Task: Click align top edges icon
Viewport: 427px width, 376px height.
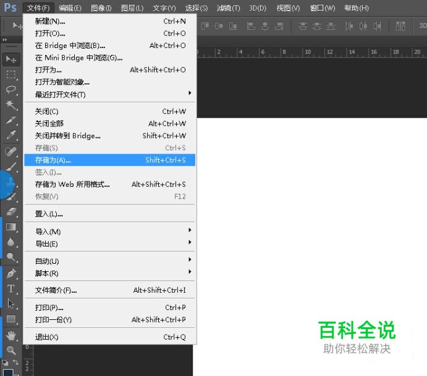Action: tap(205, 26)
